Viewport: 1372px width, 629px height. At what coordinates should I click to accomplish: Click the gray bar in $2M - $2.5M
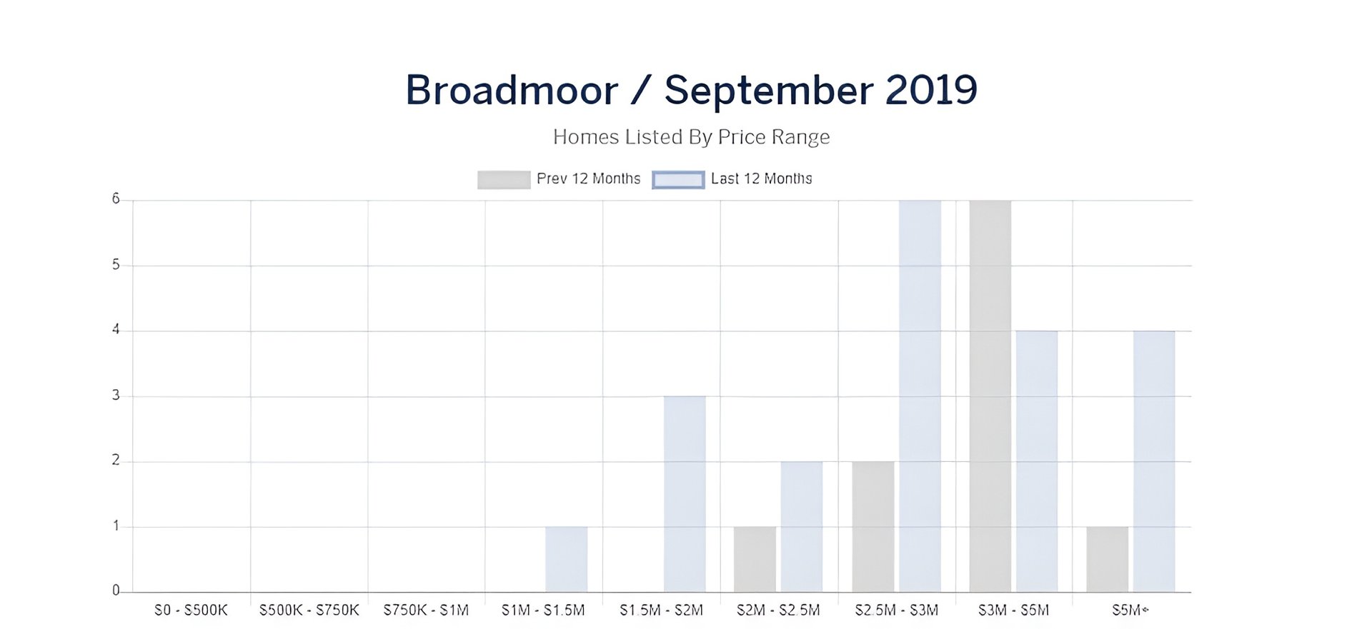click(755, 559)
